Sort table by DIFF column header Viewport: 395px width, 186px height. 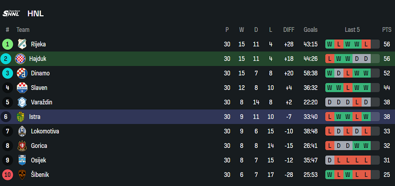tap(289, 30)
